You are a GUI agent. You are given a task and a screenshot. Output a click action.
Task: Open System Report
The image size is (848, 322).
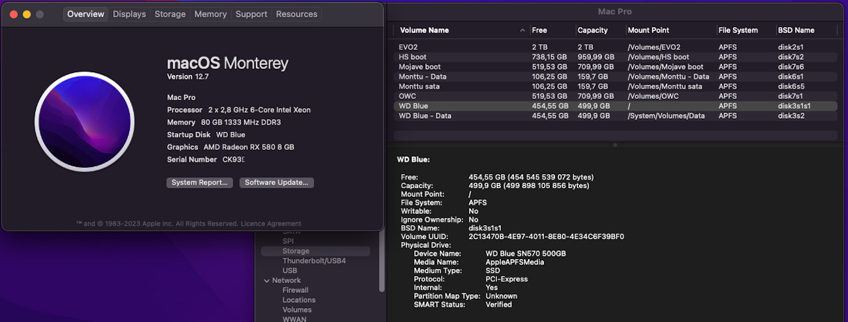[x=199, y=182]
